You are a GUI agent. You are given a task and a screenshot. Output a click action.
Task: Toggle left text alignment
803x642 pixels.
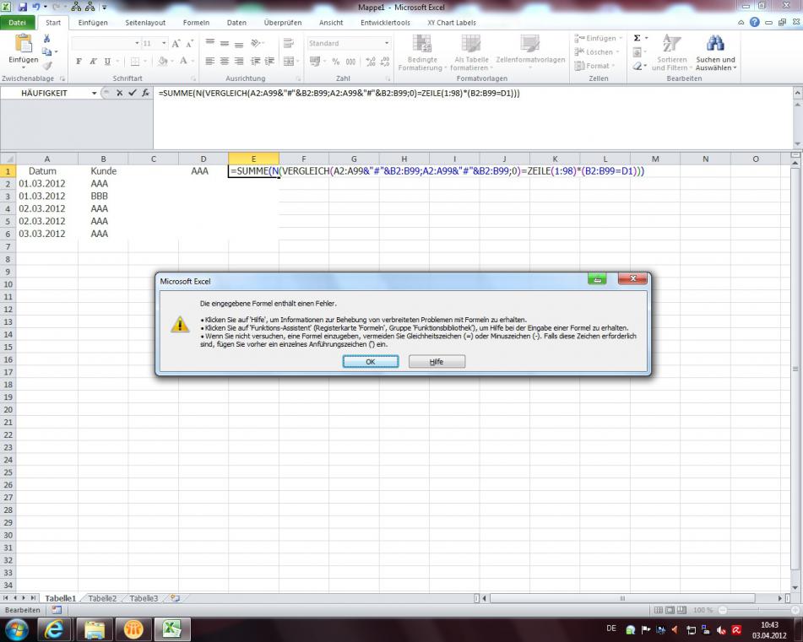click(x=209, y=62)
